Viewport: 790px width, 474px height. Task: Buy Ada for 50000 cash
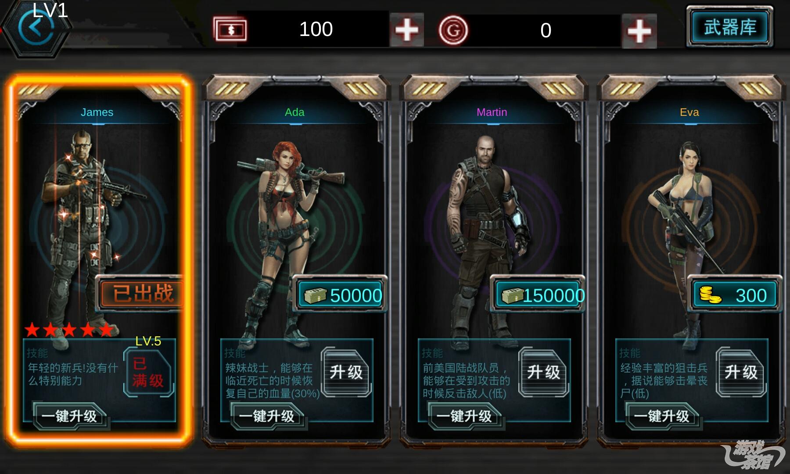pyautogui.click(x=340, y=294)
